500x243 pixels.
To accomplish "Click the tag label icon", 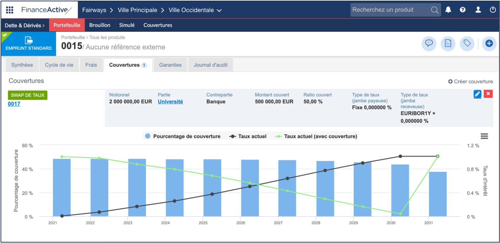I will click(467, 43).
